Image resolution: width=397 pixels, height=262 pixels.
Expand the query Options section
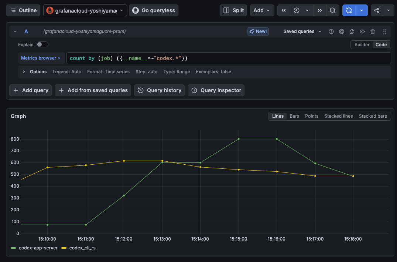(x=24, y=72)
